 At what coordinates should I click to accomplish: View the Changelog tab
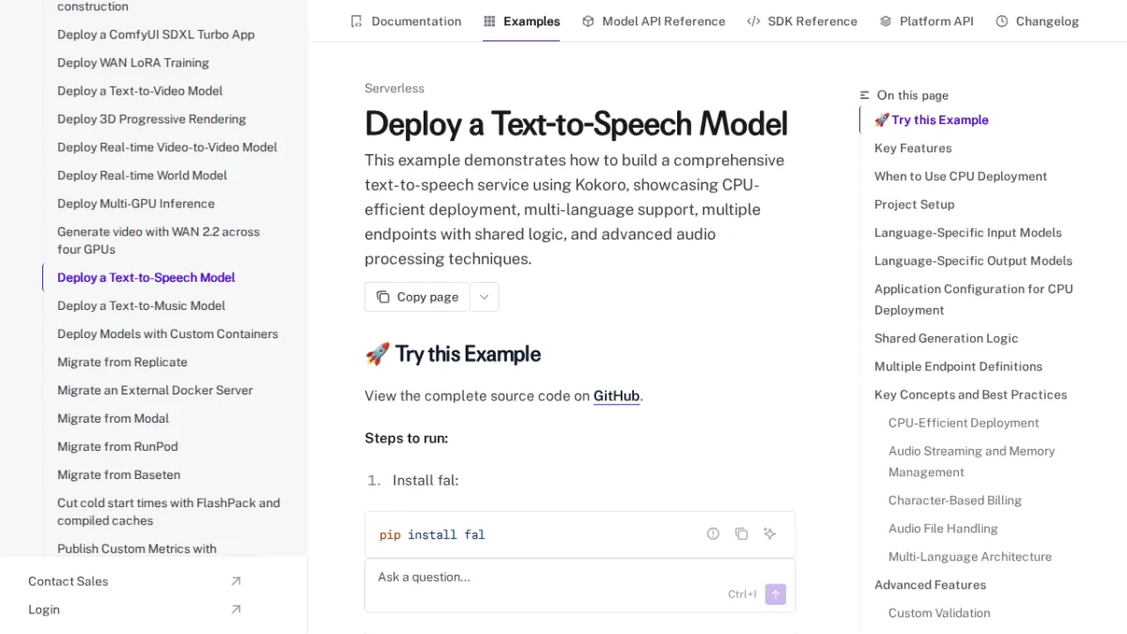point(1037,21)
